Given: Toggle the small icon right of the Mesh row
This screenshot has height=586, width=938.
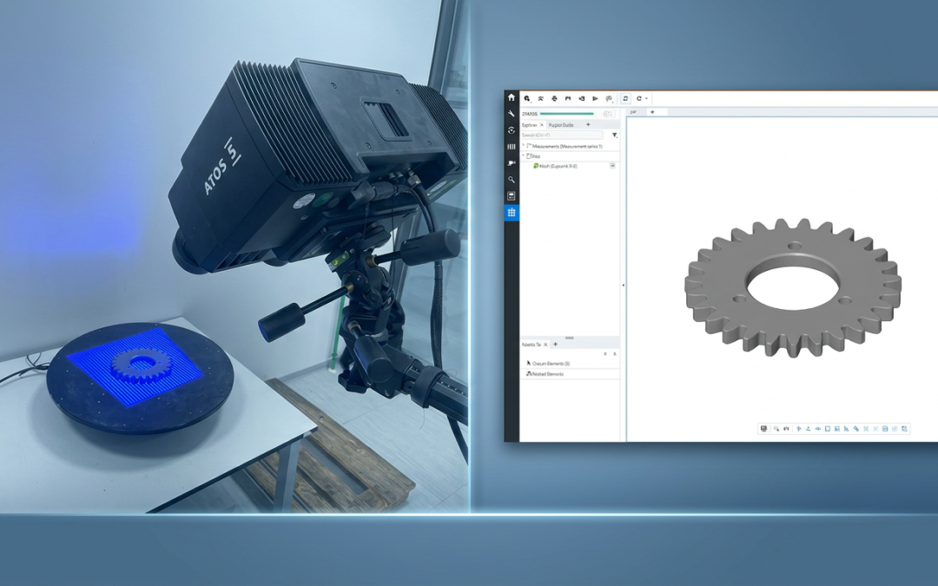Looking at the screenshot, I should tap(612, 166).
